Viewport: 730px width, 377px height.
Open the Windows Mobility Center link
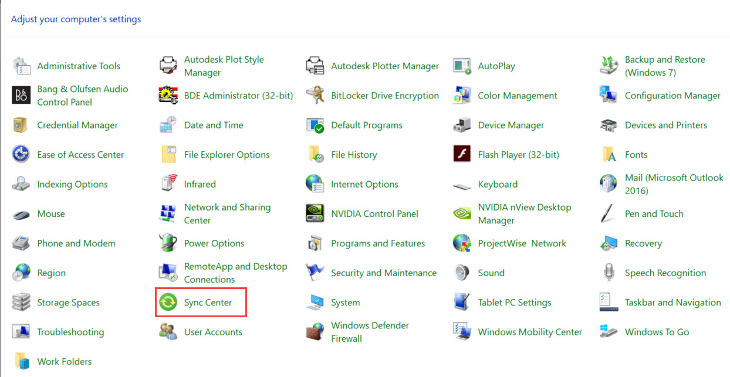[530, 332]
